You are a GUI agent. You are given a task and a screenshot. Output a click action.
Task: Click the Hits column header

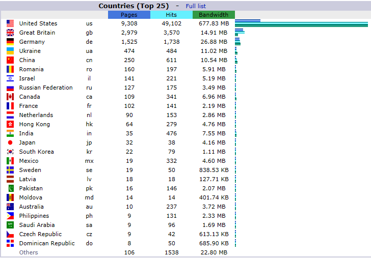point(171,15)
